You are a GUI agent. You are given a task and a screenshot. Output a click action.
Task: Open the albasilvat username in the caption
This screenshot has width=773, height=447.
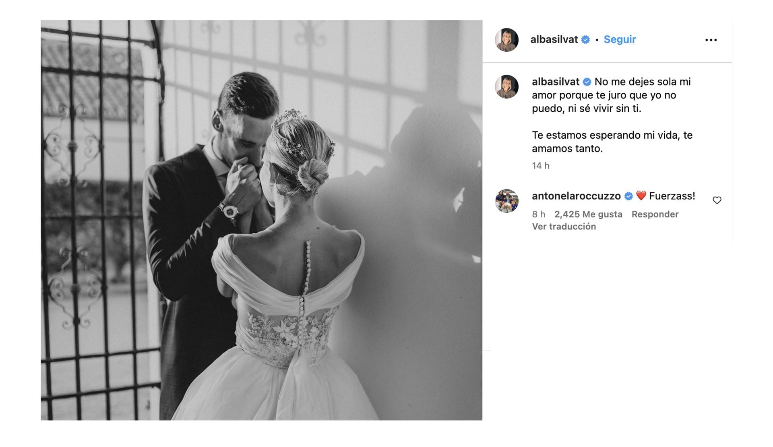coord(556,82)
